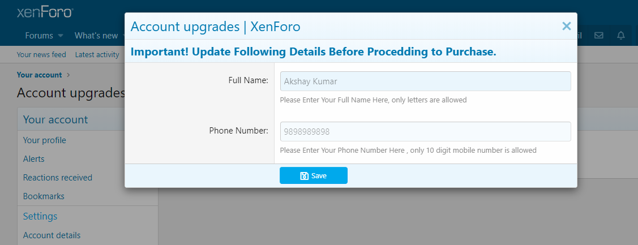Go to Bookmarks in sidebar
638x245 pixels.
pos(44,196)
